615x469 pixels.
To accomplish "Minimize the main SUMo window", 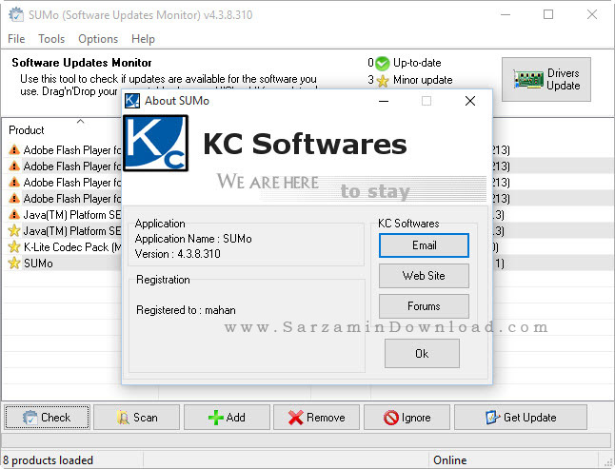I will [506, 14].
